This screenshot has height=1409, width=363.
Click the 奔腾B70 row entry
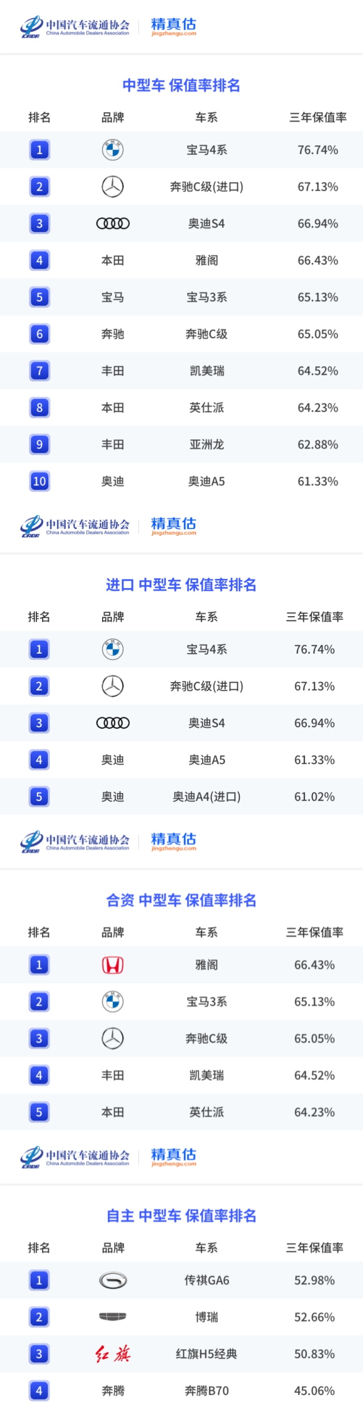(x=206, y=1390)
